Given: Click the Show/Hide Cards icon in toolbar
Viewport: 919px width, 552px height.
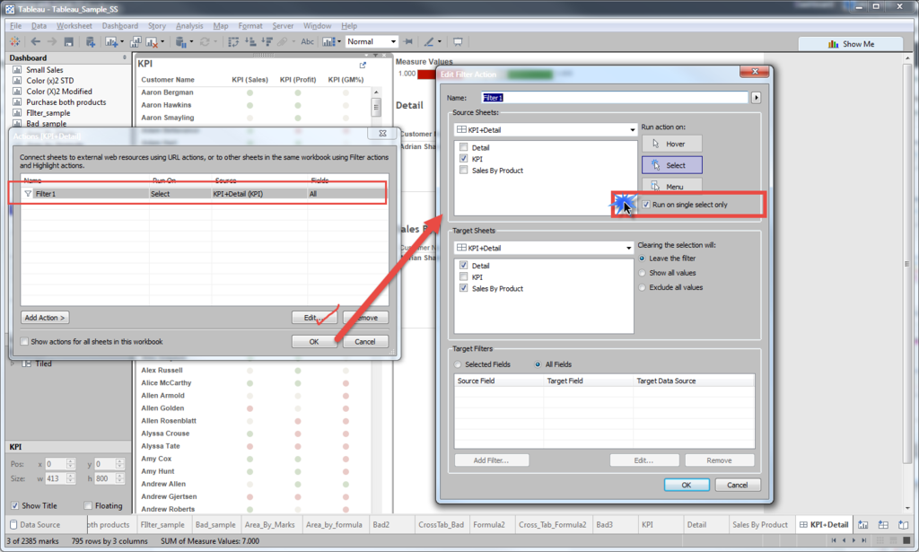Looking at the screenshot, I should [x=328, y=41].
